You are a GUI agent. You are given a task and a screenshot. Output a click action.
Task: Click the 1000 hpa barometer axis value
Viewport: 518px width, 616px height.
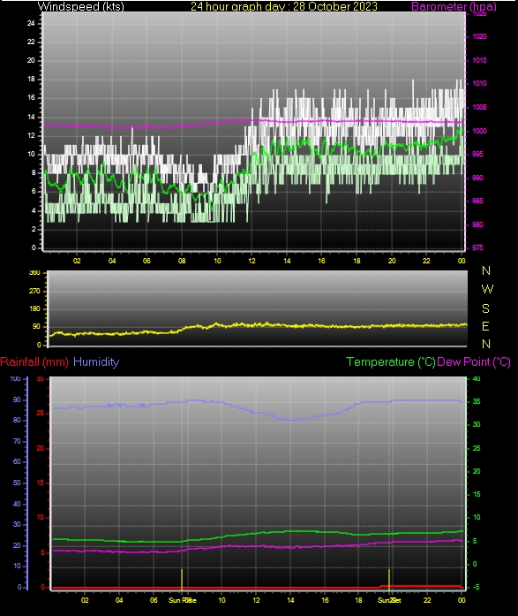[479, 131]
